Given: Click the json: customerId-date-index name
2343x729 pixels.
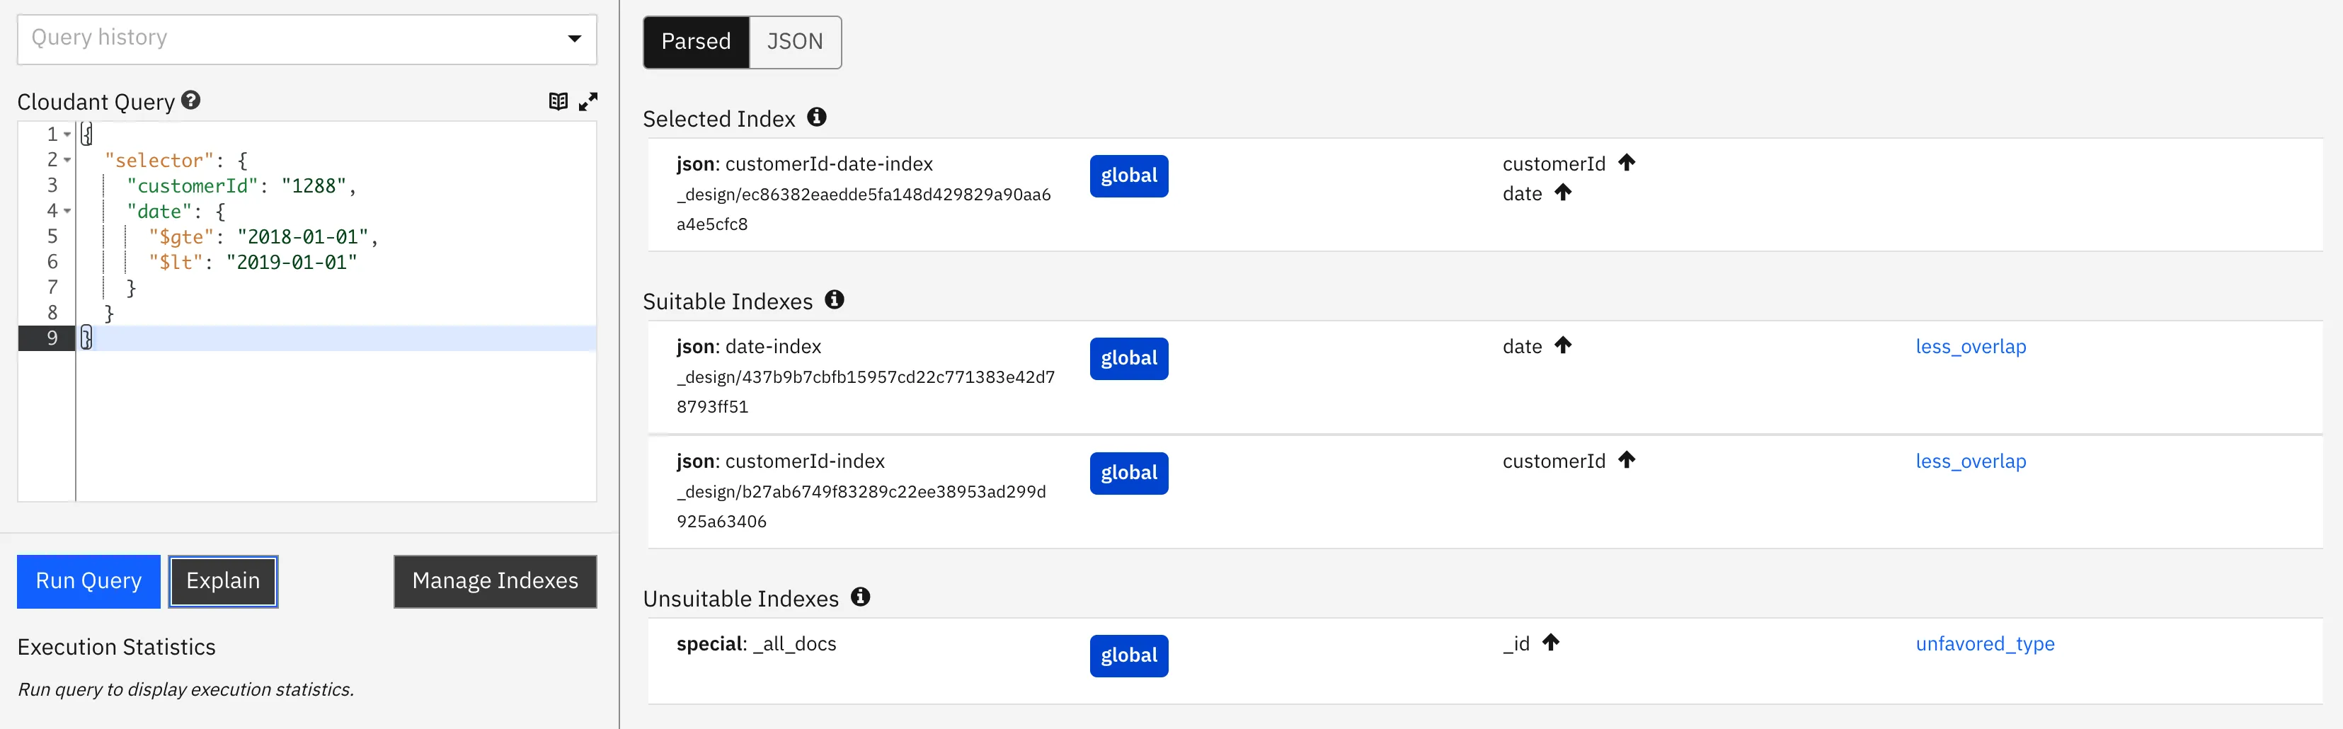Looking at the screenshot, I should pyautogui.click(x=804, y=163).
